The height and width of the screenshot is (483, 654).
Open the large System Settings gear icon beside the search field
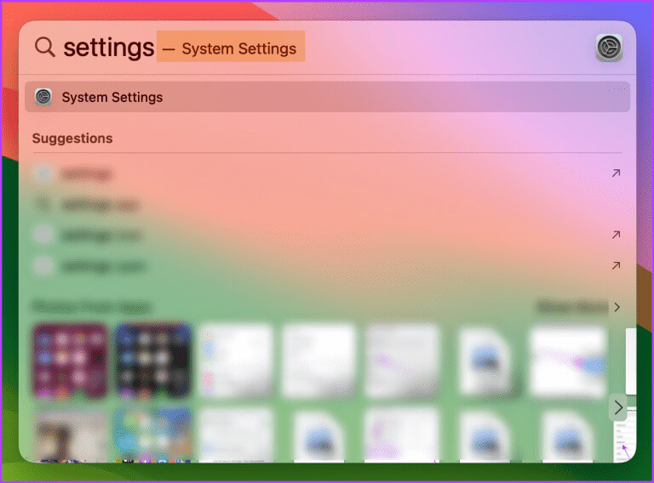[x=609, y=48]
